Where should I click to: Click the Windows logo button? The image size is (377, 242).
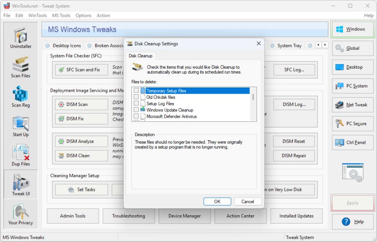click(352, 29)
